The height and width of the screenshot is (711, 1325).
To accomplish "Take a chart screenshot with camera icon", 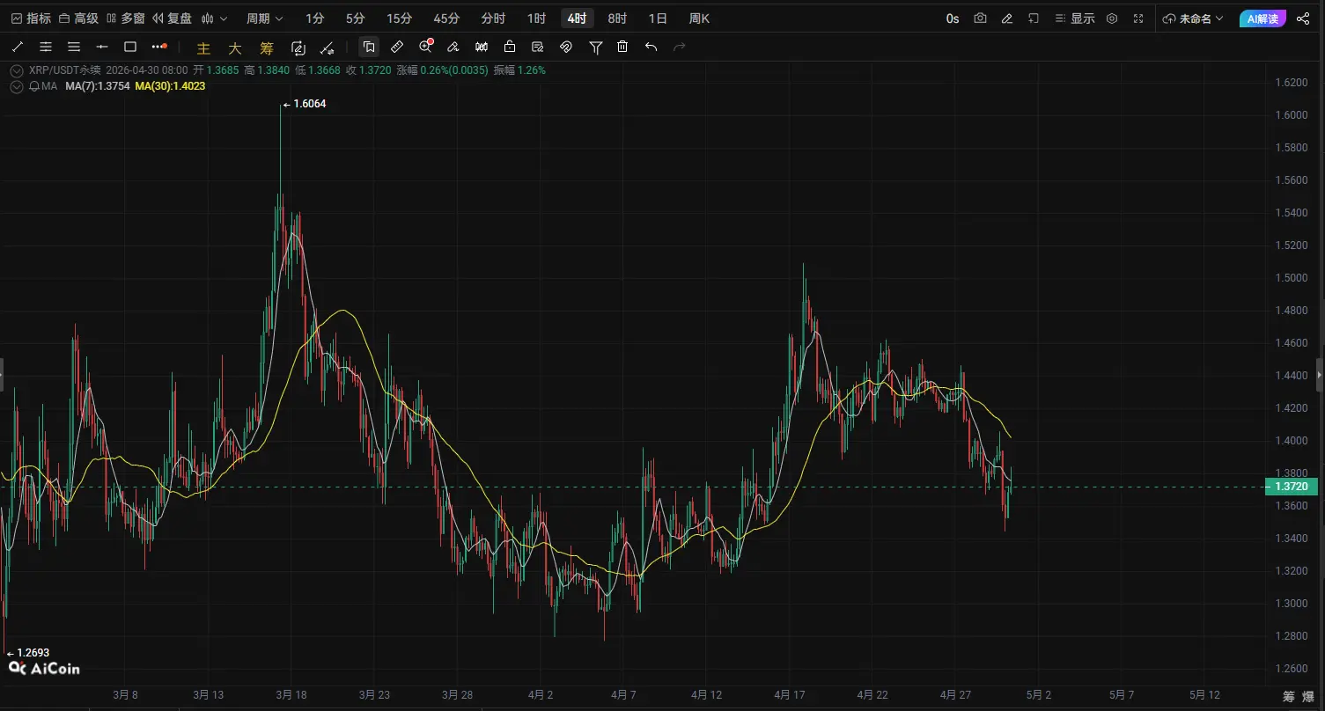I will coord(980,18).
